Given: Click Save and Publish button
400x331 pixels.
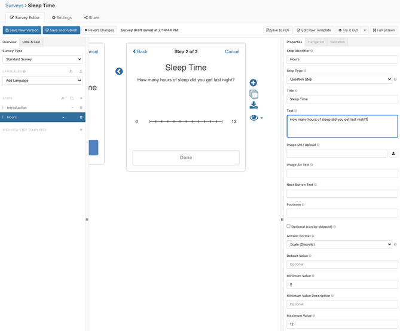Looking at the screenshot, I should point(62,30).
